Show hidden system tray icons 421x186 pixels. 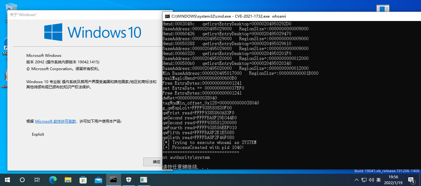click(x=356, y=180)
